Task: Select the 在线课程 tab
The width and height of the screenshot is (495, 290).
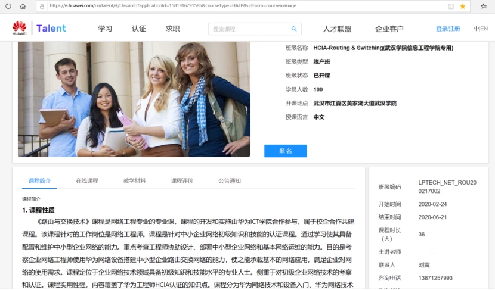Action: (x=87, y=181)
